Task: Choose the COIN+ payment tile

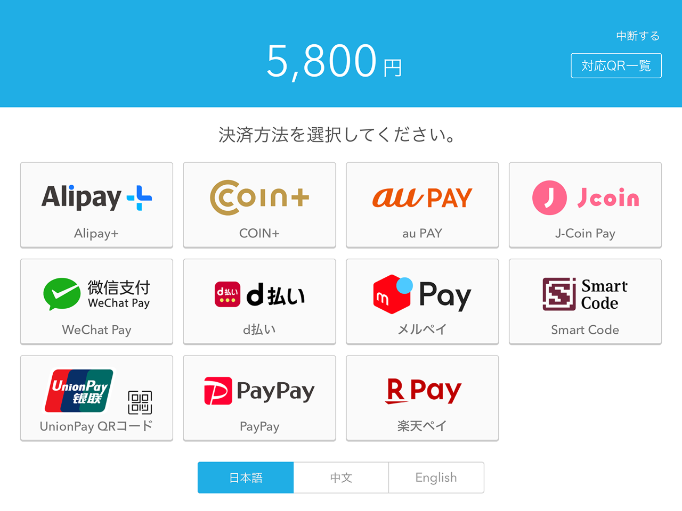Action: (259, 205)
